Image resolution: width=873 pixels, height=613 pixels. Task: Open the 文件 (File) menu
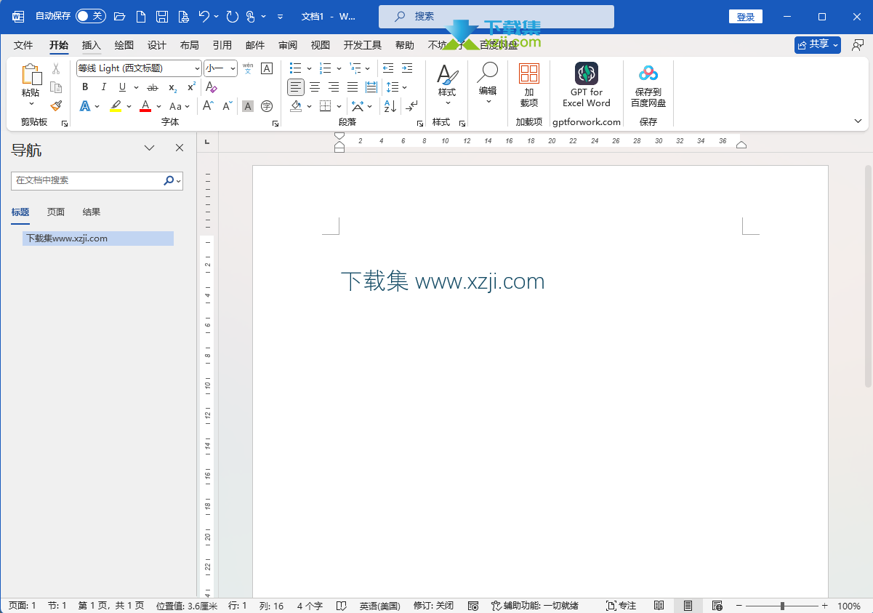pyautogui.click(x=23, y=45)
